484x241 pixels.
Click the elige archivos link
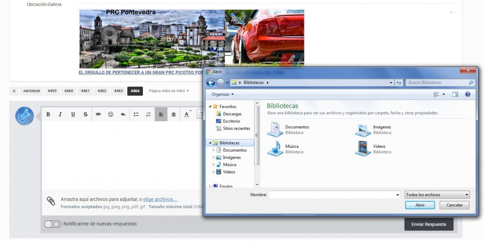(x=160, y=199)
